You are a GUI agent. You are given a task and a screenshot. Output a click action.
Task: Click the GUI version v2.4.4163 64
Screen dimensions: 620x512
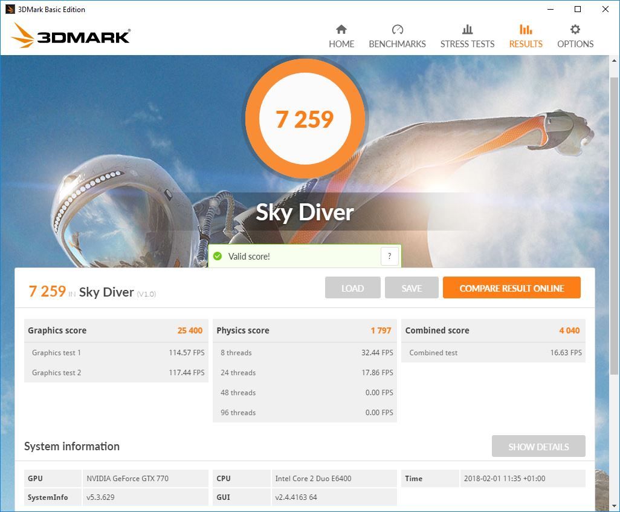point(295,497)
